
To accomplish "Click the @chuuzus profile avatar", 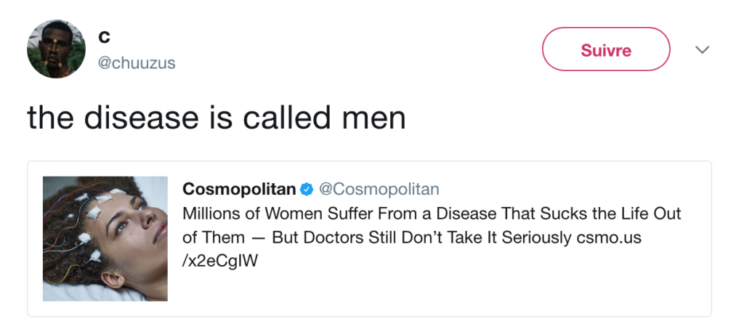I will pos(56,49).
